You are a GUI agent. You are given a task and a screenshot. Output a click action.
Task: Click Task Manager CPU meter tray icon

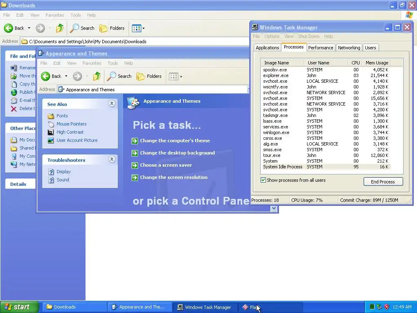[372, 307]
